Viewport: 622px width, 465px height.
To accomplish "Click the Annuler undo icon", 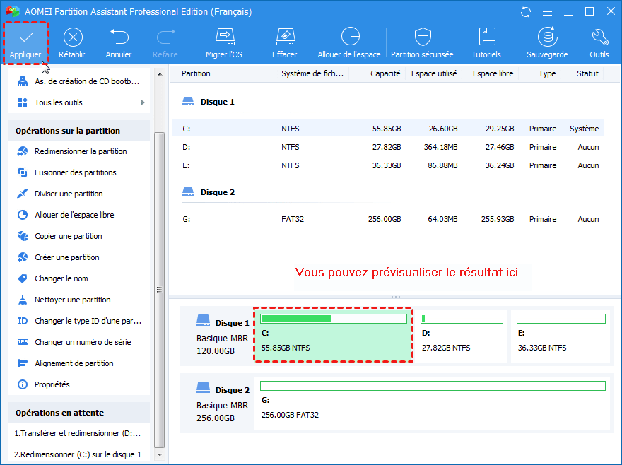I will click(x=119, y=37).
